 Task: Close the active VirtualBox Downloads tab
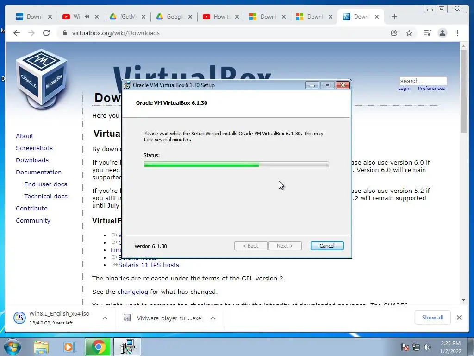point(377,17)
